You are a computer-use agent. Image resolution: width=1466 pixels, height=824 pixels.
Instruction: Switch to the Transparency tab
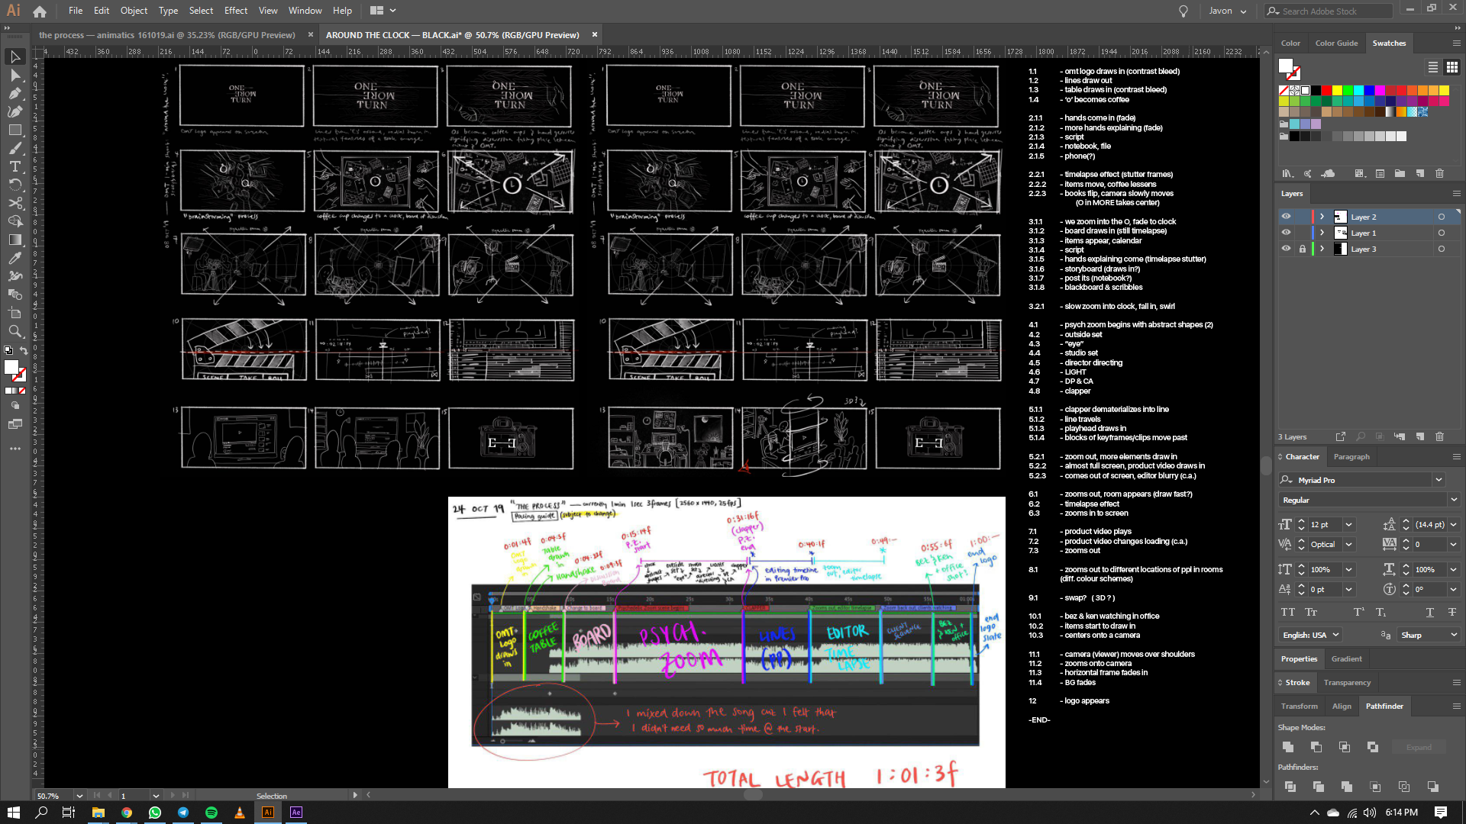(x=1347, y=683)
